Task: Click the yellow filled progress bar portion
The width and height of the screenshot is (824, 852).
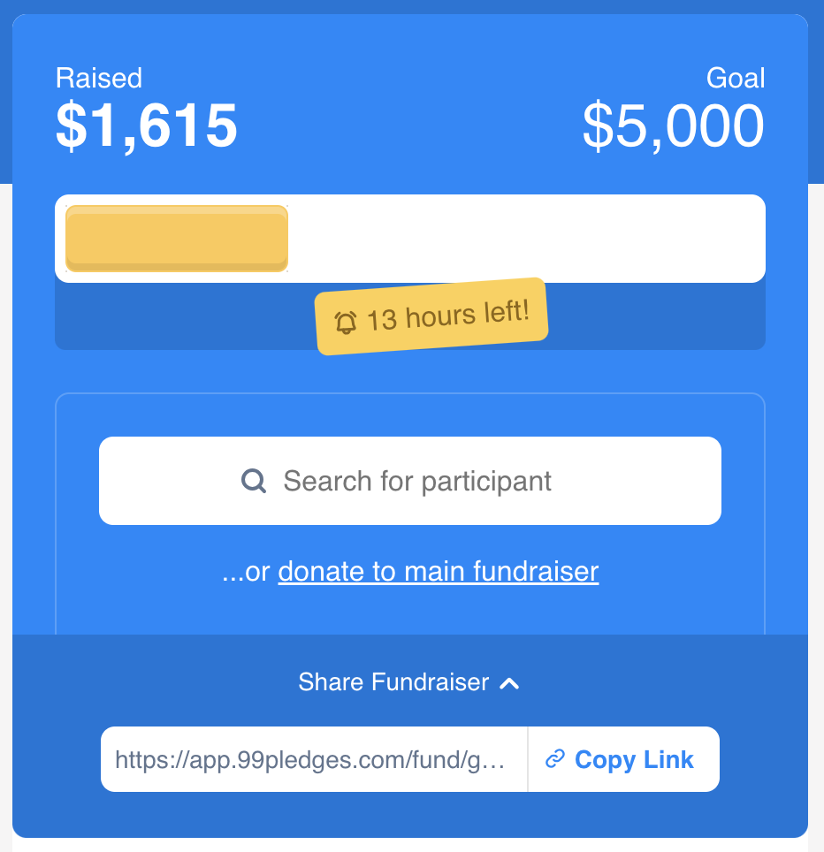Action: click(x=177, y=239)
